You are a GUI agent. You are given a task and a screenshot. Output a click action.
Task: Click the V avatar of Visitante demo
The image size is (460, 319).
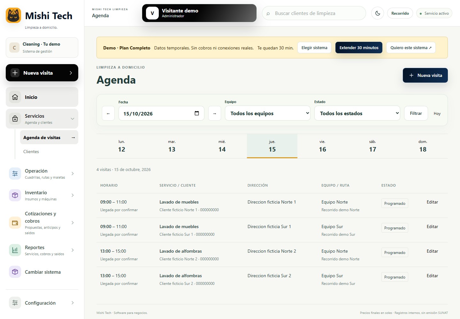click(152, 13)
